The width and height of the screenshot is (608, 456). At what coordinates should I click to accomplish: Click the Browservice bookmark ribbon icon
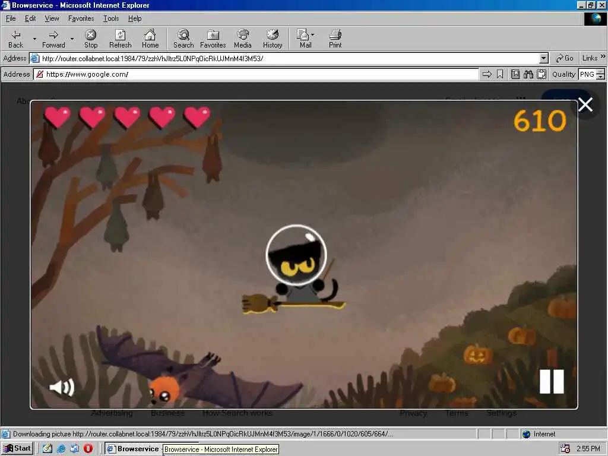500,74
